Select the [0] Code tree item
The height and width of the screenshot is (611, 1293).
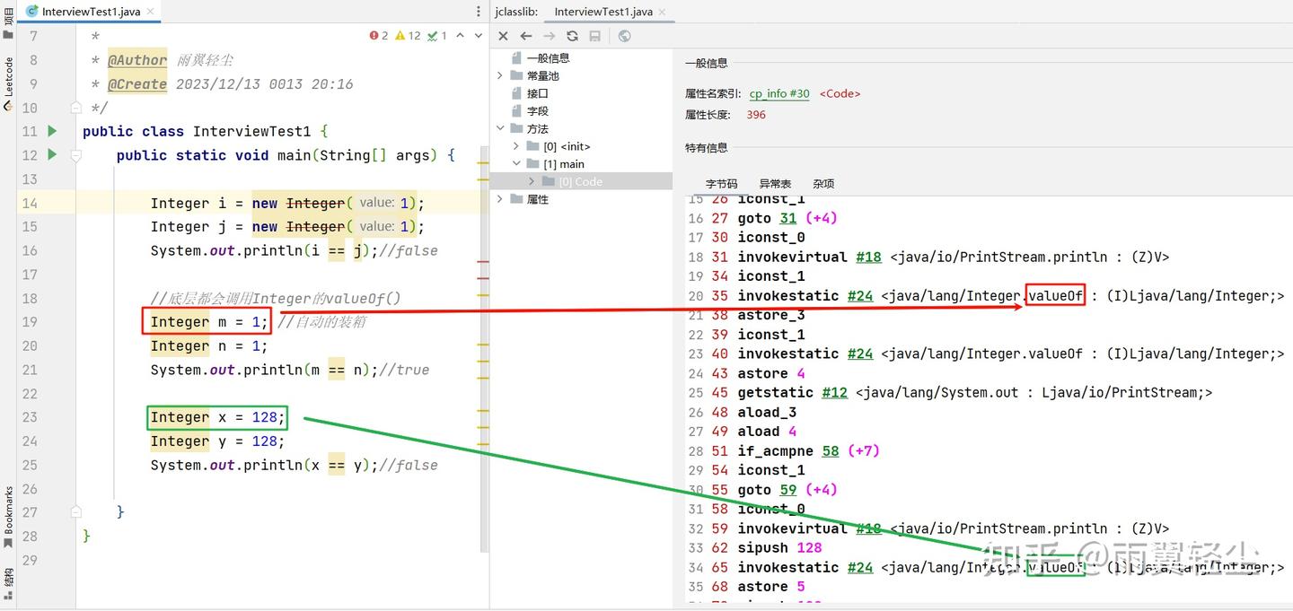[580, 181]
